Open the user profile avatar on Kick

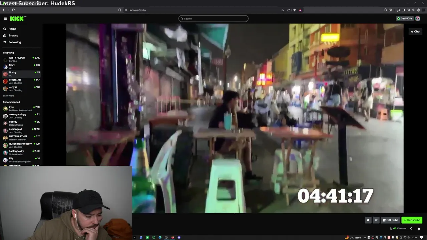tap(418, 19)
